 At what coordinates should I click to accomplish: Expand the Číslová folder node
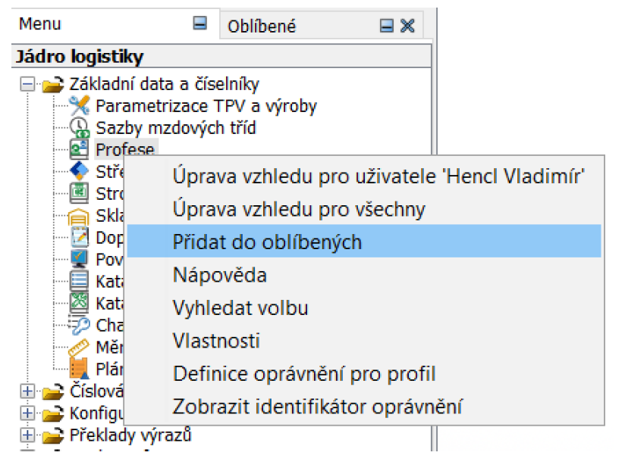[x=27, y=392]
